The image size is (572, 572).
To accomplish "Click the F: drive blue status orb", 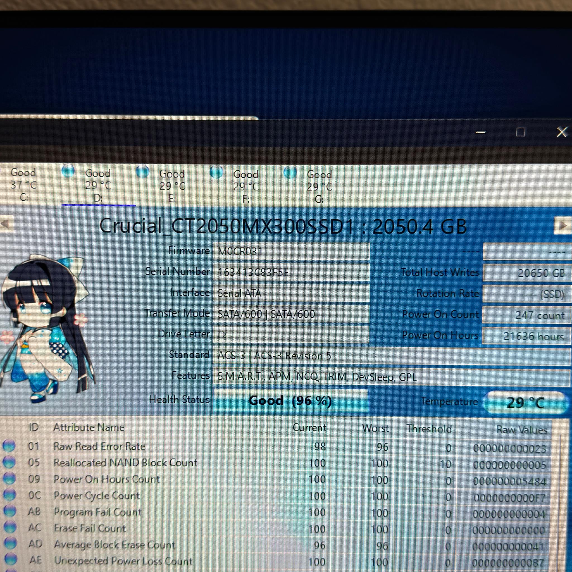I will (216, 172).
